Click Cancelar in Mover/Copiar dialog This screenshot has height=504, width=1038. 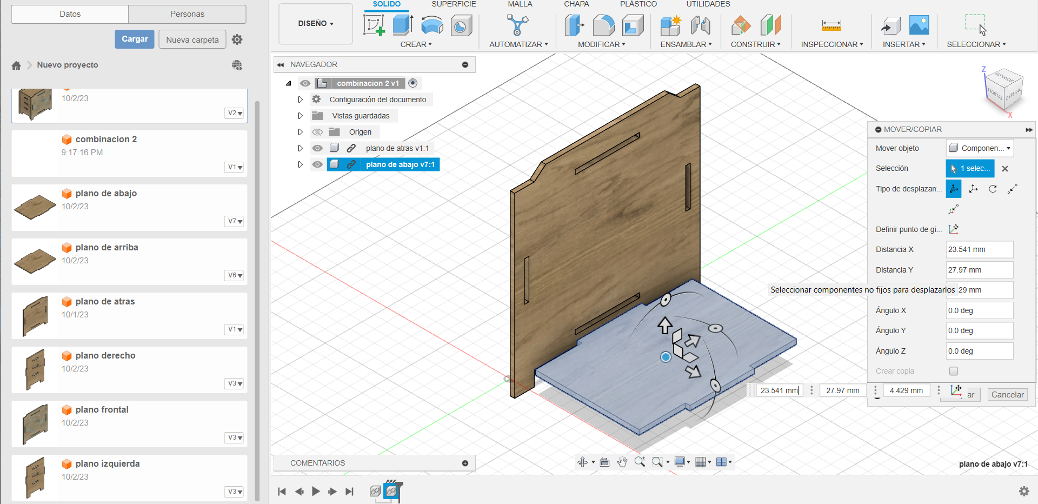1007,395
